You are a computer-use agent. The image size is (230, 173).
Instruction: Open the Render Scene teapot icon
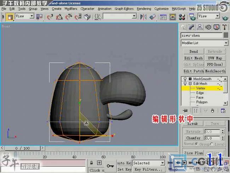coord(192,17)
